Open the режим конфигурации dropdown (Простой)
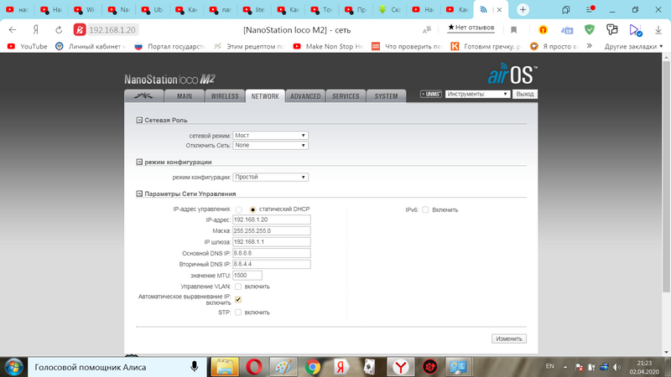 [270, 177]
